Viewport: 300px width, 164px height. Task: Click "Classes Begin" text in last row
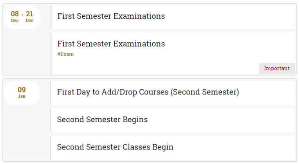point(148,147)
